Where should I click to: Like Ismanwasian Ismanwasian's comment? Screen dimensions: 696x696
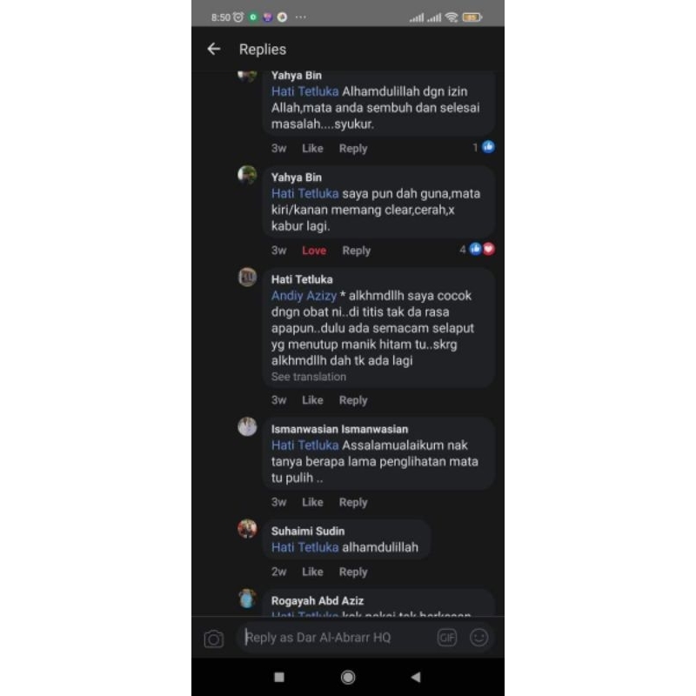[312, 502]
